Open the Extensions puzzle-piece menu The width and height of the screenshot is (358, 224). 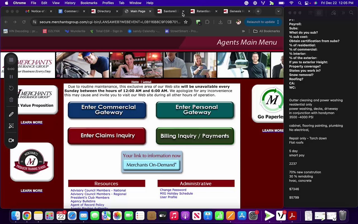coord(207,22)
